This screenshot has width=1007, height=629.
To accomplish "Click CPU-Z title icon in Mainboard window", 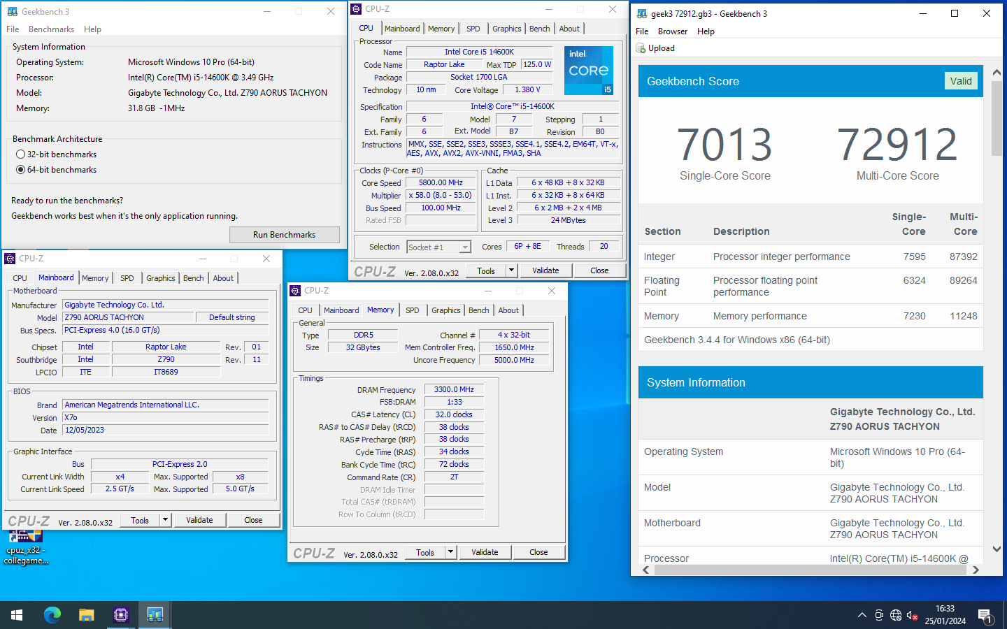I will (10, 259).
